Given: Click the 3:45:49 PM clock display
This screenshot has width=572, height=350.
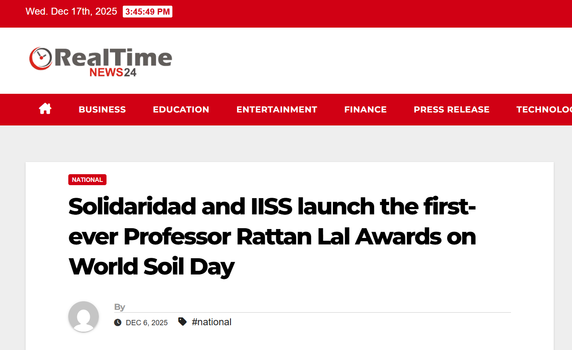Looking at the screenshot, I should pyautogui.click(x=147, y=11).
